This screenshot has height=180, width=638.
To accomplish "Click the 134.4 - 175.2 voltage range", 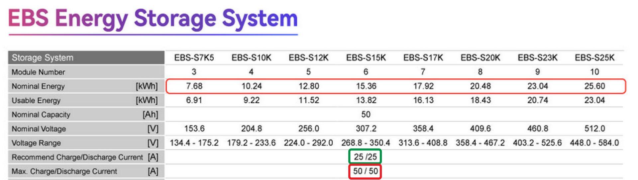I will pyautogui.click(x=194, y=143).
